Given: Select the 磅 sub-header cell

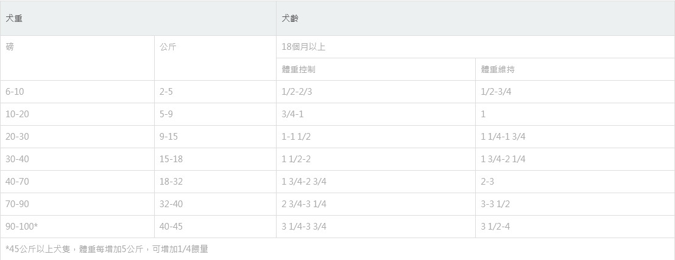Looking at the screenshot, I should (10, 47).
